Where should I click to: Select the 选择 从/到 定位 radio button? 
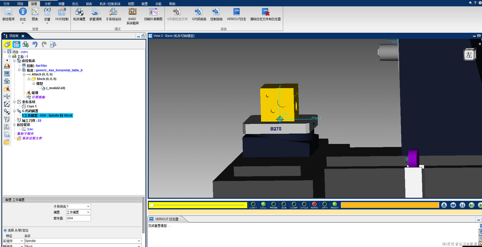pyautogui.click(x=5, y=230)
